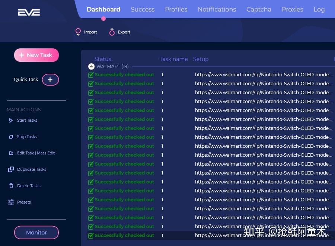This screenshot has height=246, width=335.
Task: Sort by the Task name column header
Action: click(173, 59)
